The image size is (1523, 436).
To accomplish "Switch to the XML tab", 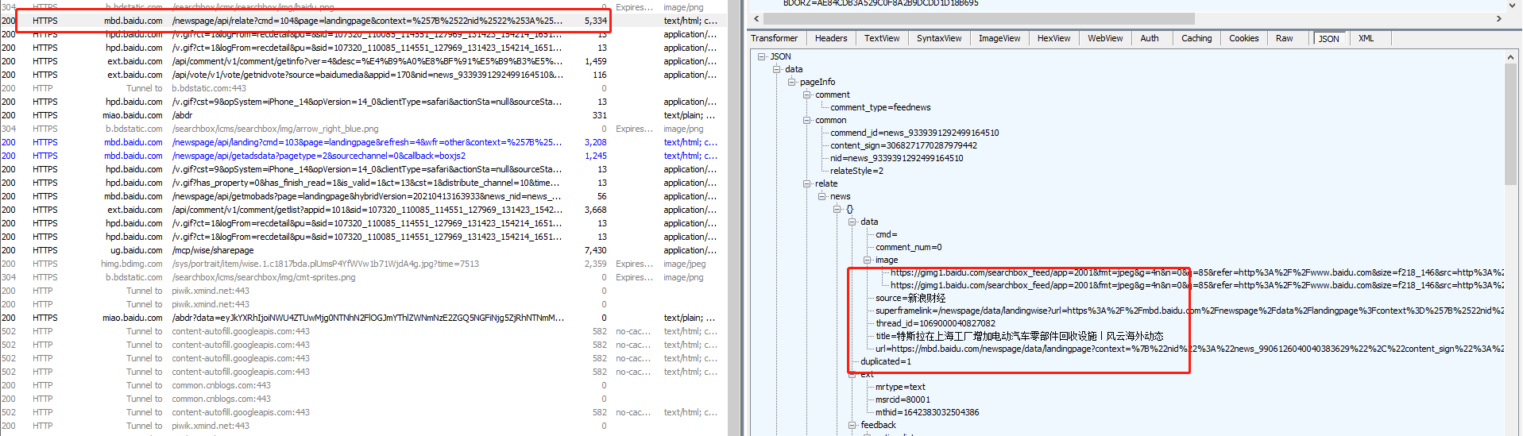I will pos(1366,38).
